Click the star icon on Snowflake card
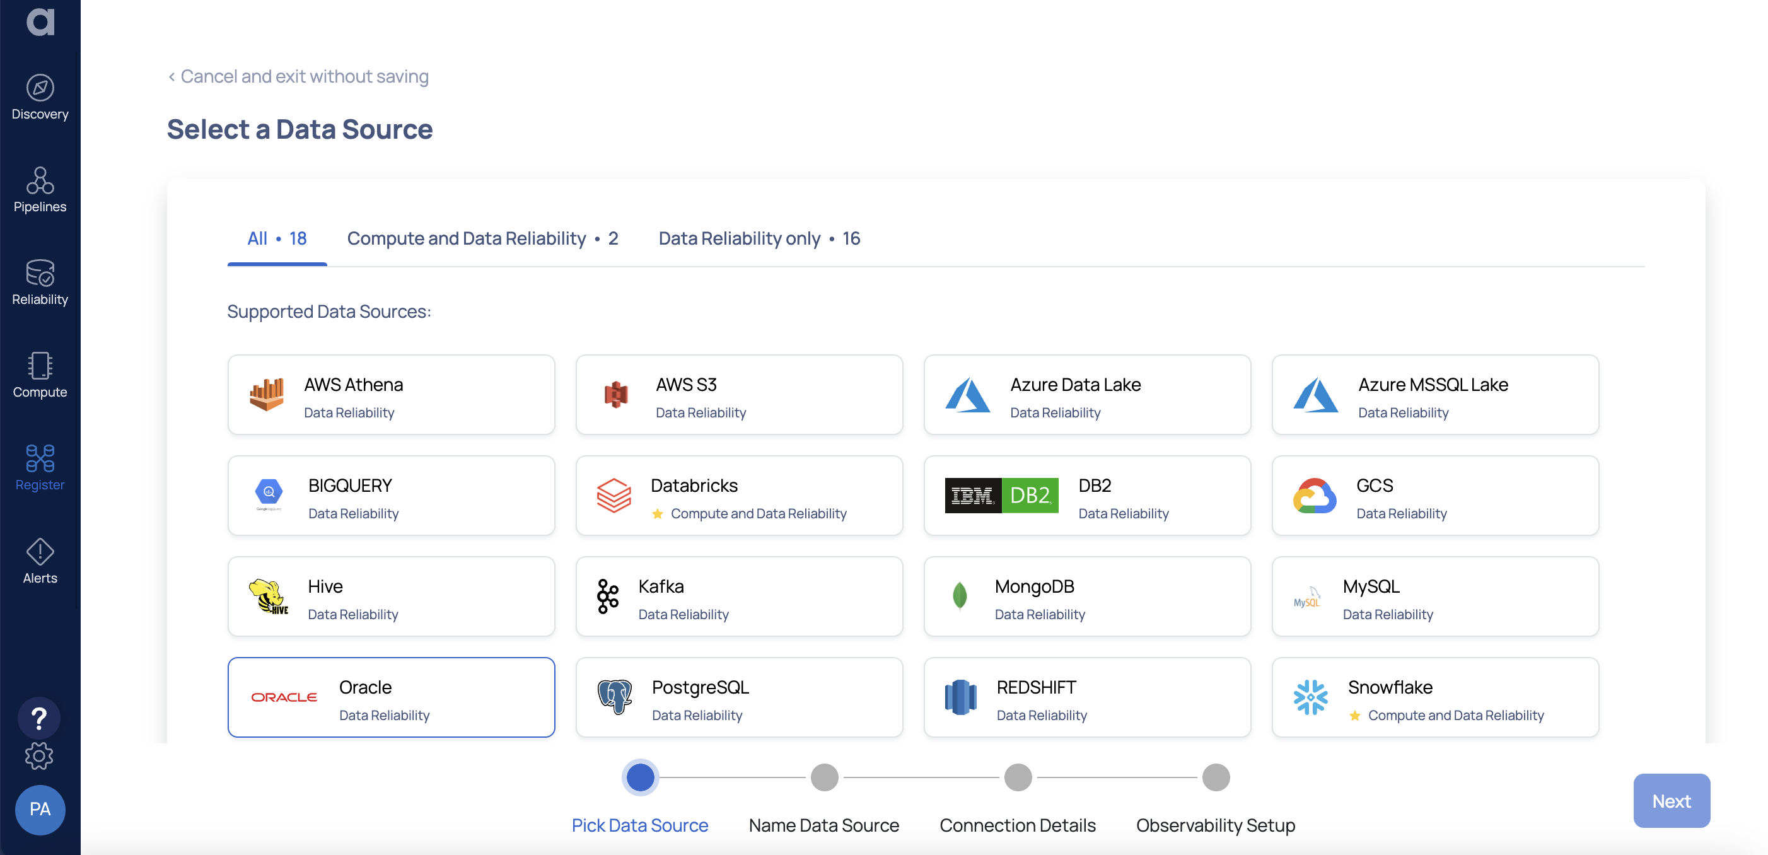The width and height of the screenshot is (1768, 855). (x=1354, y=716)
